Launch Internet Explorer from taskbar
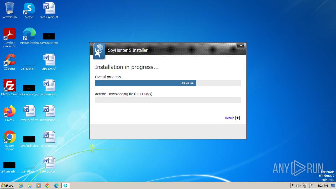 point(21,186)
